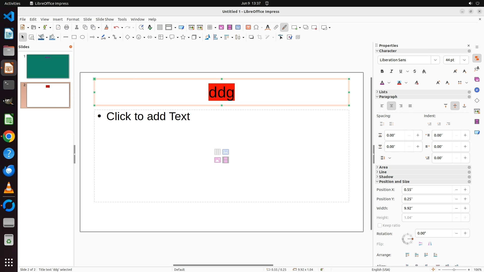Click the Crop Image tool icon

260,37
